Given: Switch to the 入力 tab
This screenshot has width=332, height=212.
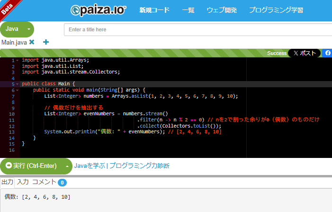Looking at the screenshot, I should pyautogui.click(x=23, y=182).
